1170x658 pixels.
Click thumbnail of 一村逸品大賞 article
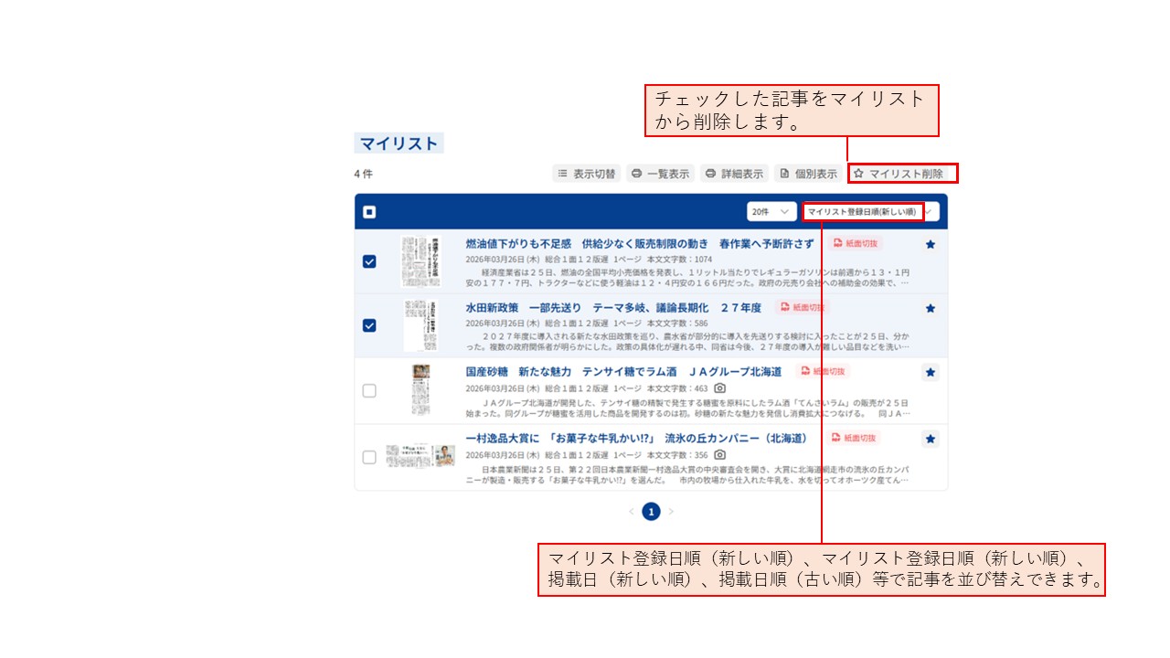[x=420, y=456]
